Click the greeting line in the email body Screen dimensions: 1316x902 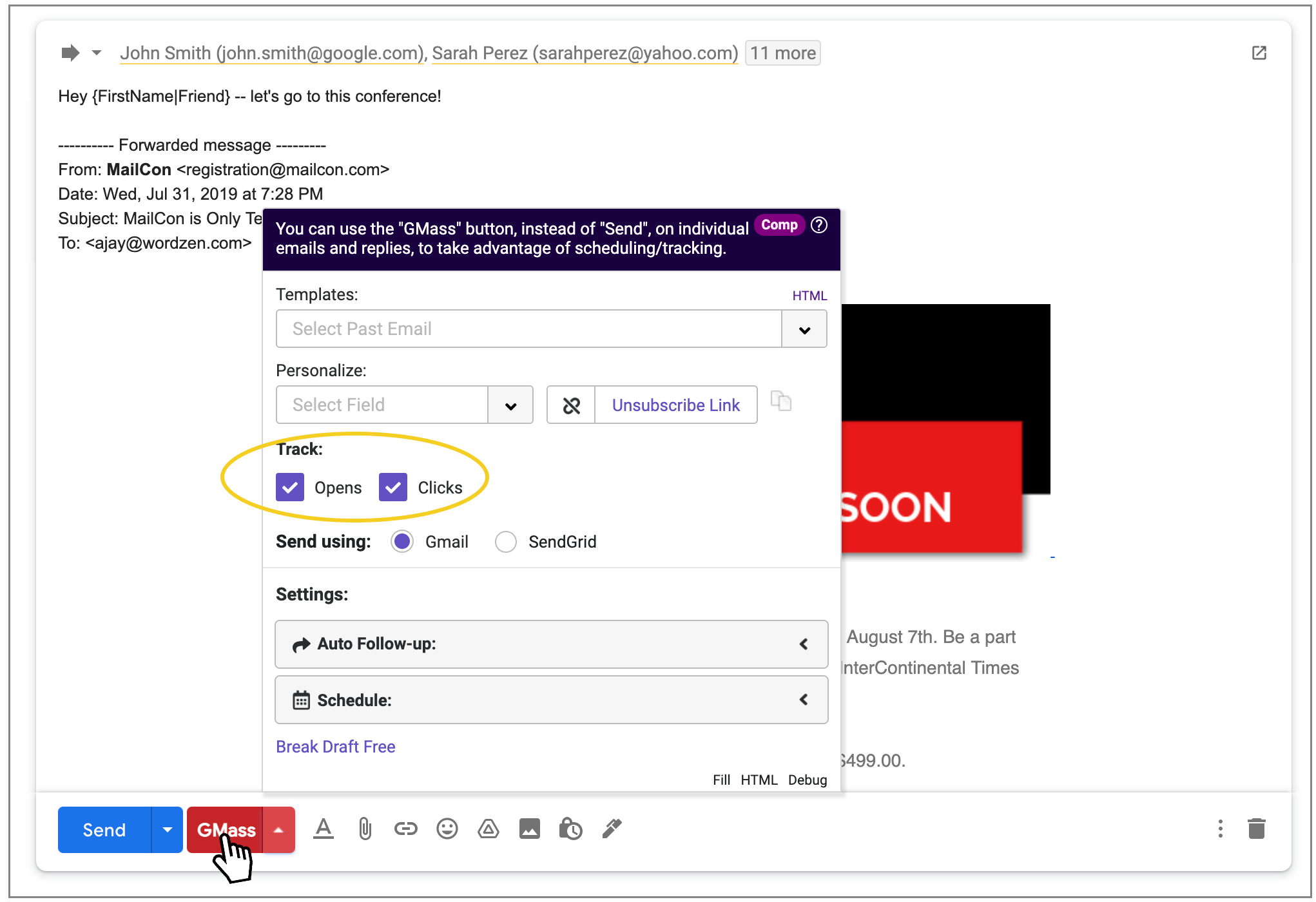tap(249, 96)
